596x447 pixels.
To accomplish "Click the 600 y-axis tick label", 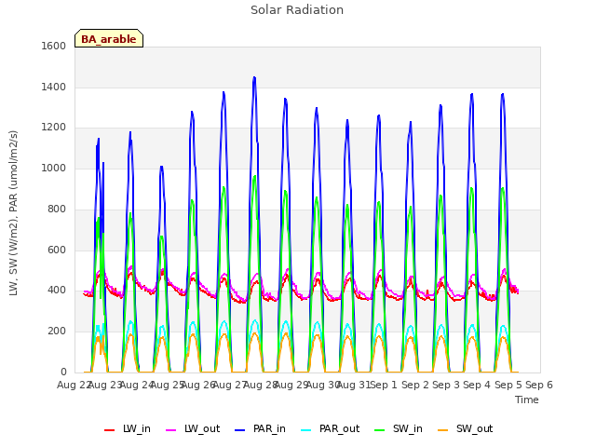I will [x=57, y=250].
